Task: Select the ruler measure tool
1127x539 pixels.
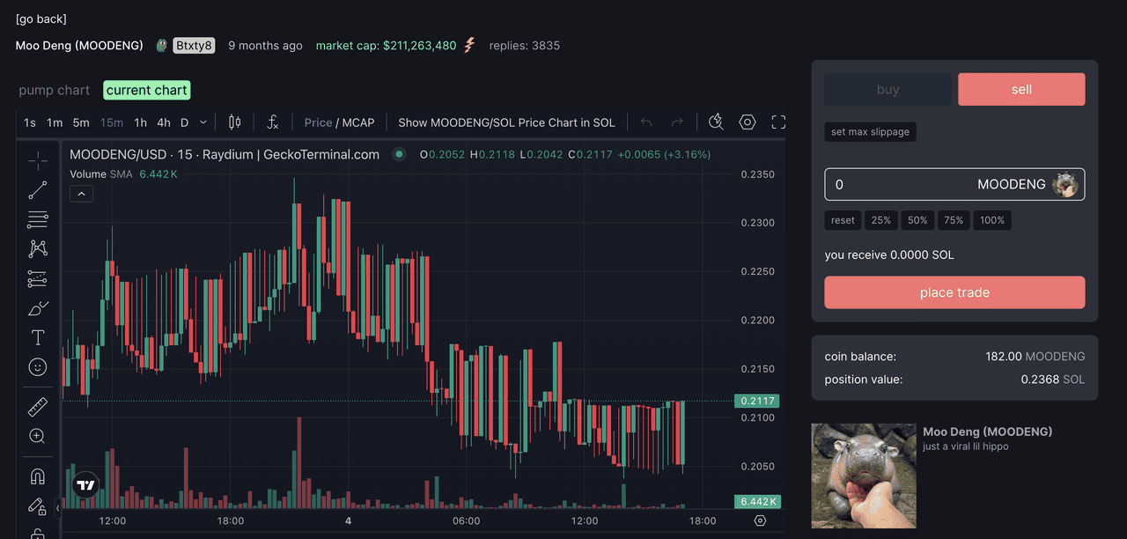Action: tap(37, 407)
